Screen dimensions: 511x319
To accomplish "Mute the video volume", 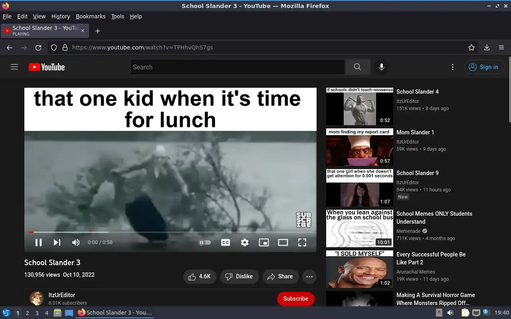I will (x=76, y=242).
